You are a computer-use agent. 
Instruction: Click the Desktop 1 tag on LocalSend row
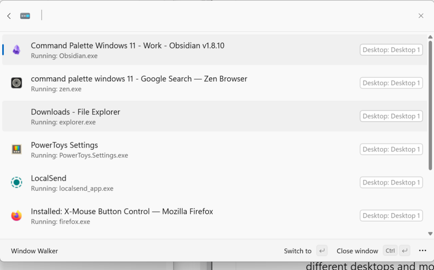pyautogui.click(x=391, y=183)
